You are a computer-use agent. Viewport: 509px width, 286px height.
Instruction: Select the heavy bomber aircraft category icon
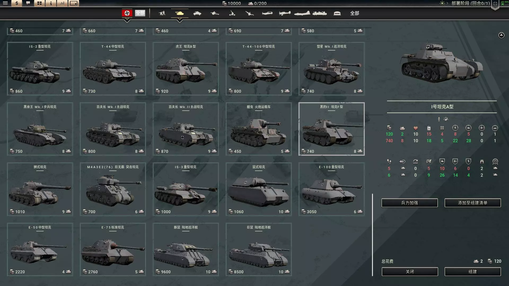pyautogui.click(x=302, y=13)
